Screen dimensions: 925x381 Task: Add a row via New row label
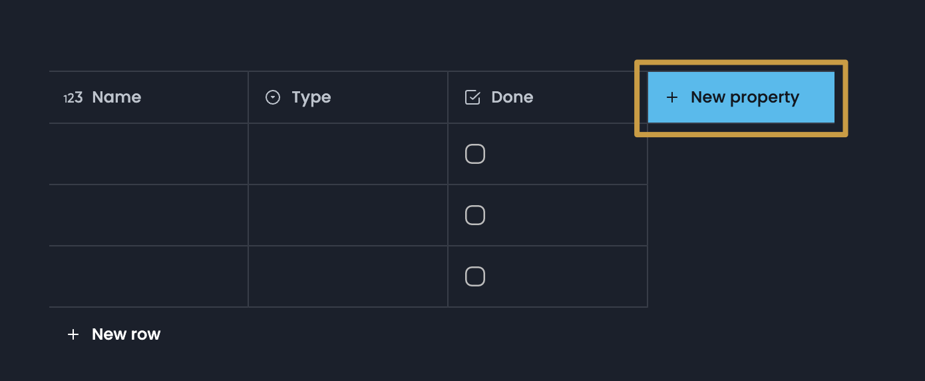point(126,334)
